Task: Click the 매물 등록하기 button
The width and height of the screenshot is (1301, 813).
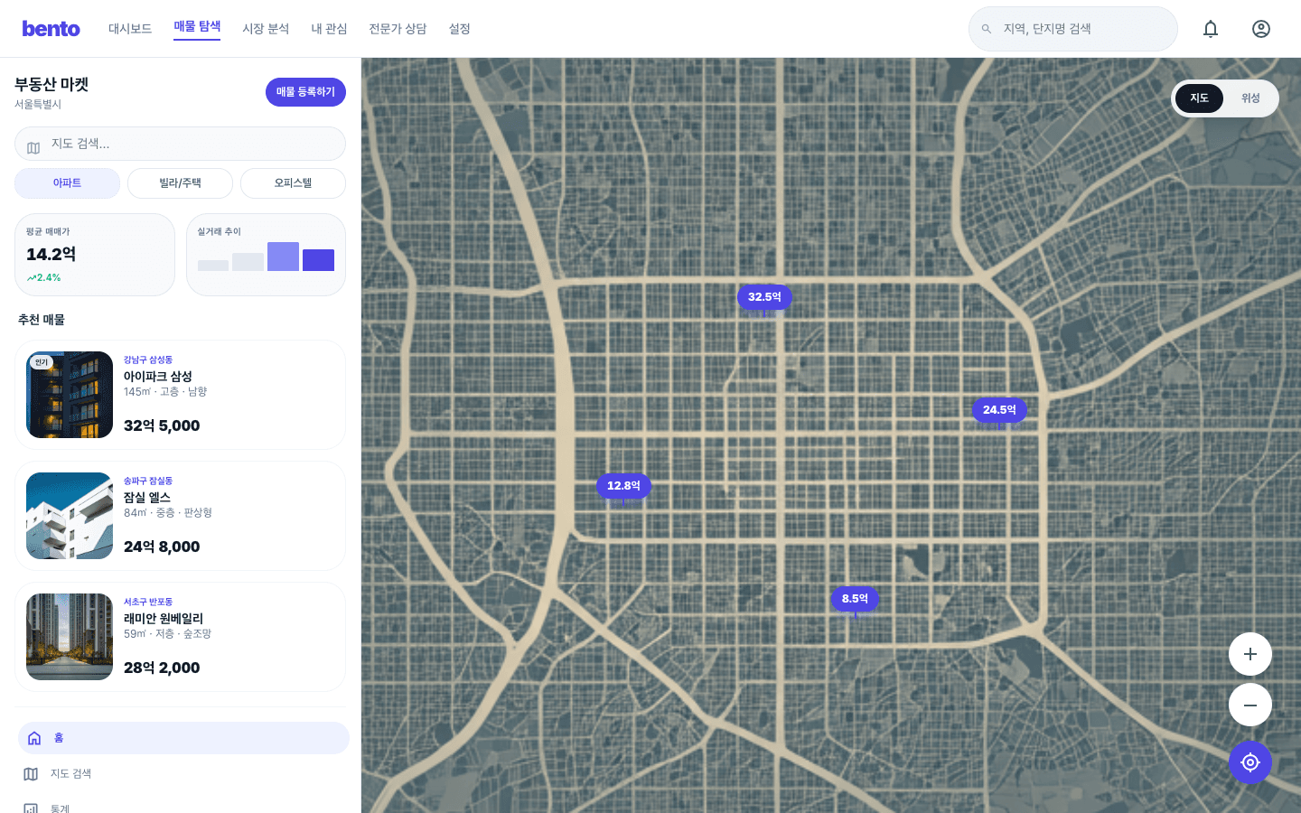Action: tap(305, 92)
